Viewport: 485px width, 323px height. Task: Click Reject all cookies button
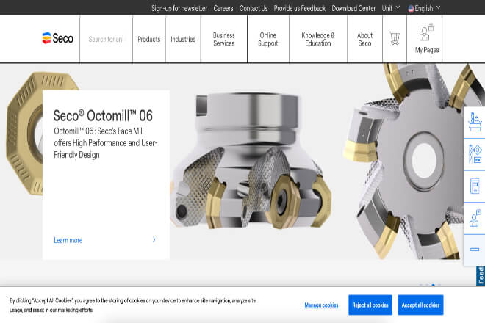point(370,305)
